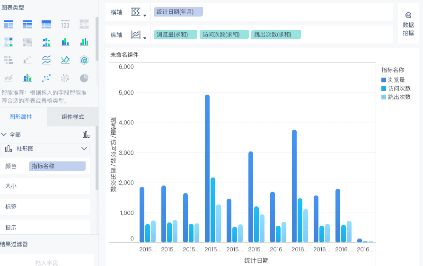423x266 pixels.
Task: Select the crossed line chart icon
Action: pos(65,60)
